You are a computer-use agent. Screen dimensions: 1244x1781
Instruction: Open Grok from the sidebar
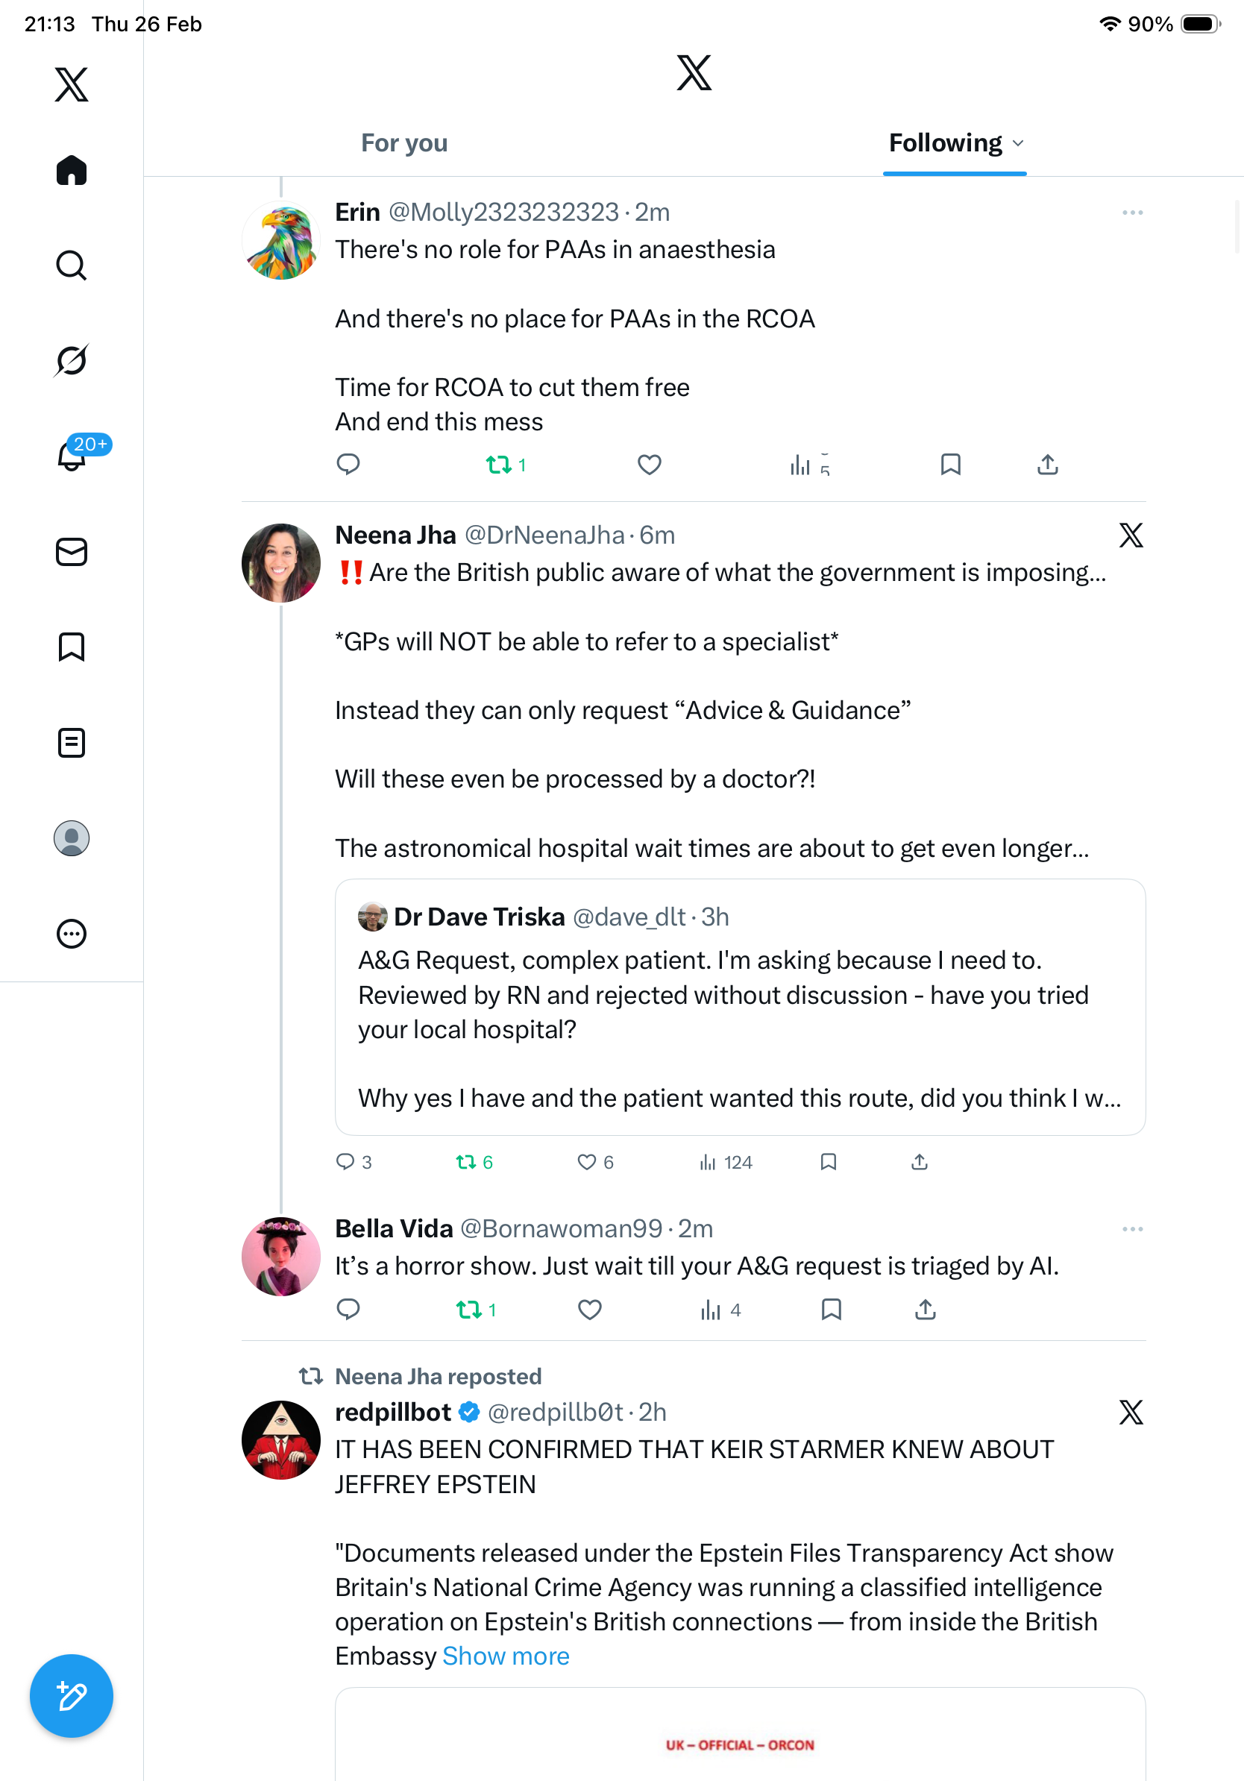(x=72, y=360)
